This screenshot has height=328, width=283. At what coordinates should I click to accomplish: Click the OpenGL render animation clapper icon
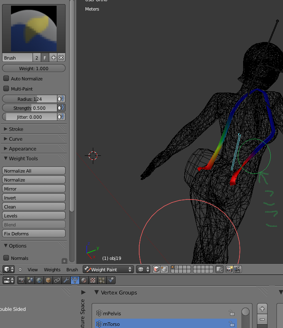237,269
